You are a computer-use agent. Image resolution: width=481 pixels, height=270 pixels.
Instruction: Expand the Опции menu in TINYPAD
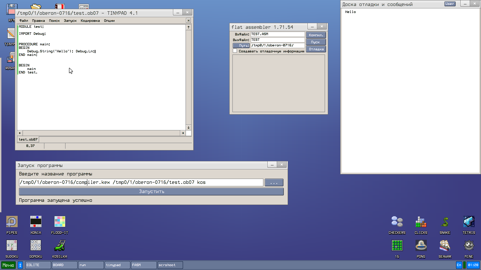[109, 21]
